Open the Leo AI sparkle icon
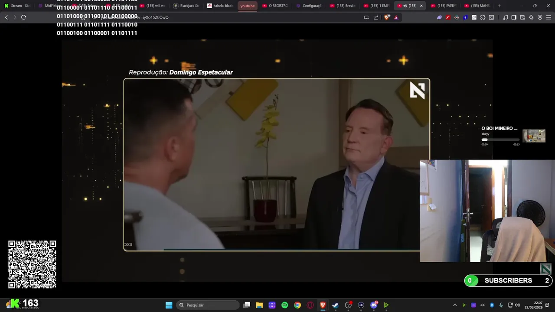Image resolution: width=555 pixels, height=312 pixels. tap(531, 17)
